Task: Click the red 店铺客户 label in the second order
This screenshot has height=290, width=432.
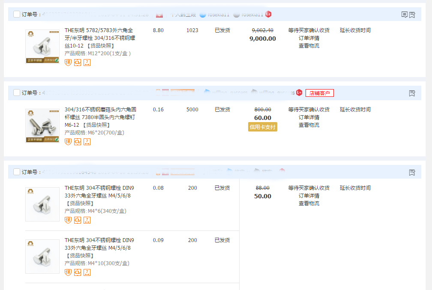Action: click(x=319, y=93)
